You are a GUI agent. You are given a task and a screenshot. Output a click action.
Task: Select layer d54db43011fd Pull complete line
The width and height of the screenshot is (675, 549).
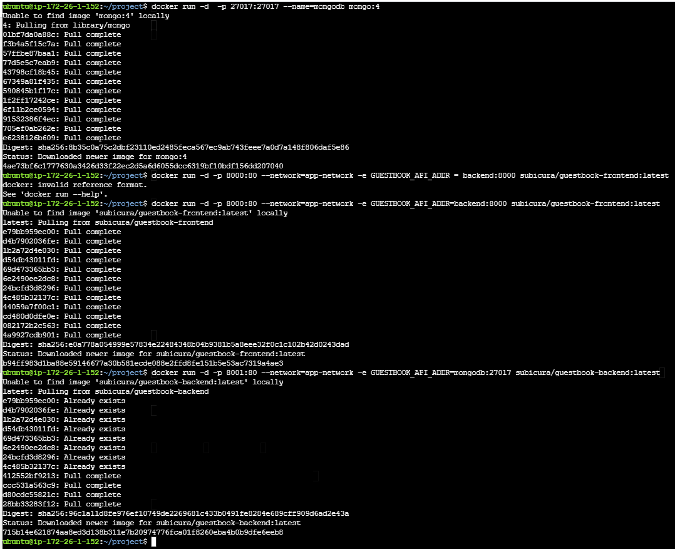point(62,260)
